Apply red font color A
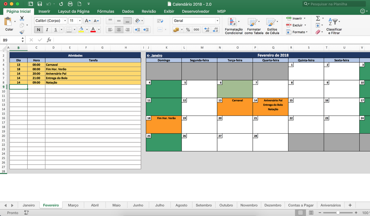 (93, 30)
